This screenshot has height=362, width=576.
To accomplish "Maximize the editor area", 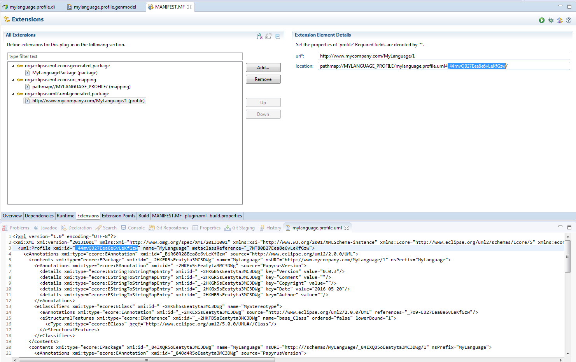I will click(x=569, y=6).
